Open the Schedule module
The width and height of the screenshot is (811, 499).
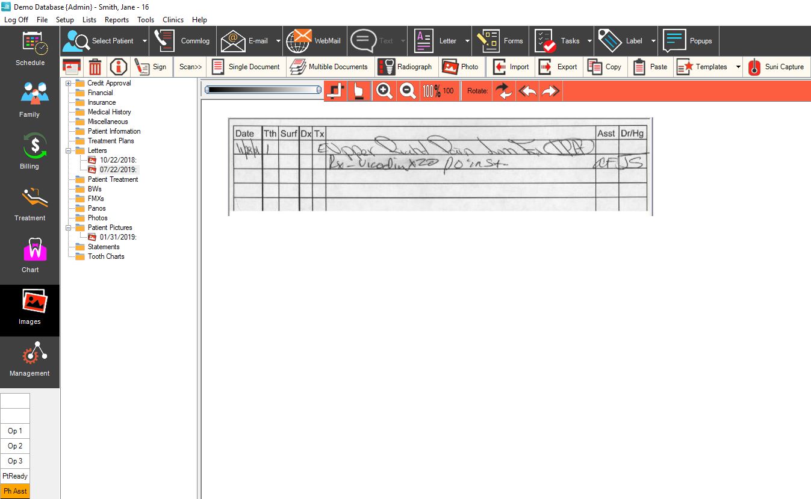[x=30, y=50]
